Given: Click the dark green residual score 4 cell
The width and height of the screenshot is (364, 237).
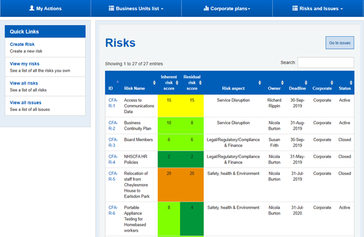Looking at the screenshot, I should pos(192,219).
